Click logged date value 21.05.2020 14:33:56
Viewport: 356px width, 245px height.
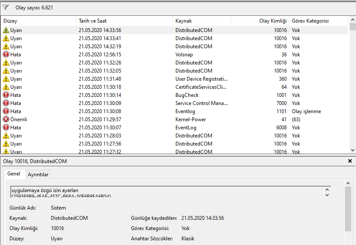(x=202, y=218)
